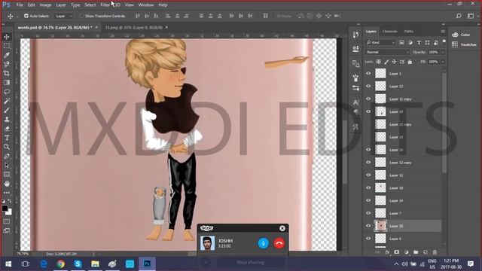482x271 pixels.
Task: Mute microphone in Skype call window
Action: [263, 243]
